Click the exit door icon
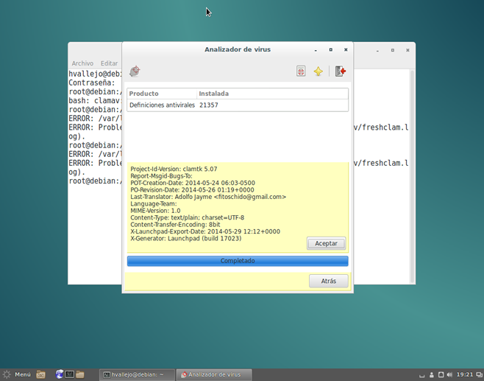The height and width of the screenshot is (381, 484). point(340,71)
